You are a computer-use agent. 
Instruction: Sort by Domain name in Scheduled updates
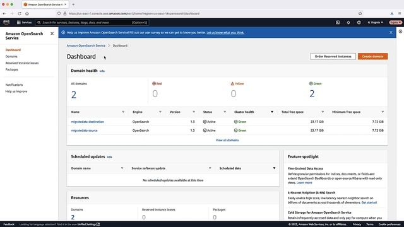pos(122,168)
